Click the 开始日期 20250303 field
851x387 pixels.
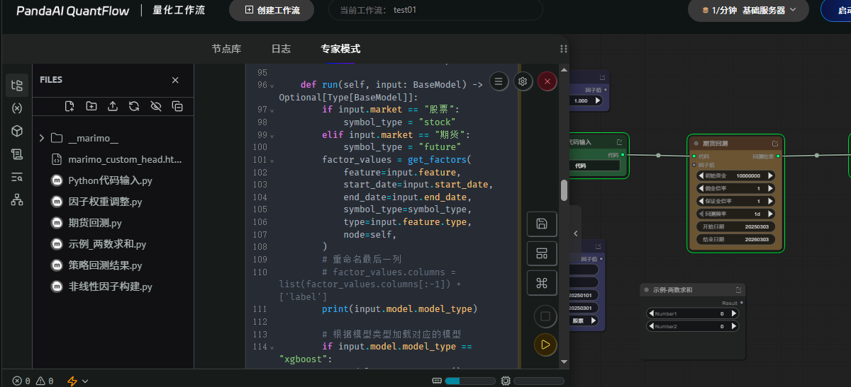pyautogui.click(x=736, y=226)
